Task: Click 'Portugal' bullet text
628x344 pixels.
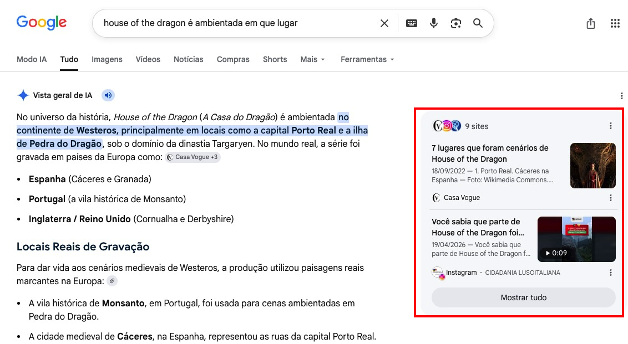Action: (47, 199)
